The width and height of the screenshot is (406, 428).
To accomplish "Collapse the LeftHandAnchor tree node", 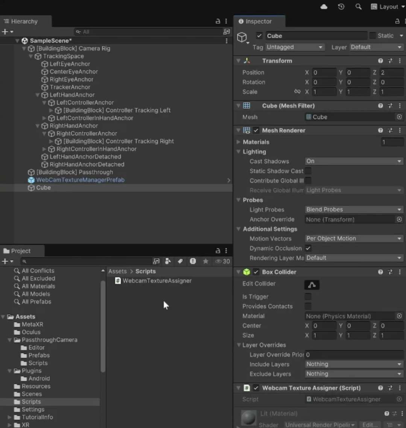I will tap(38, 95).
